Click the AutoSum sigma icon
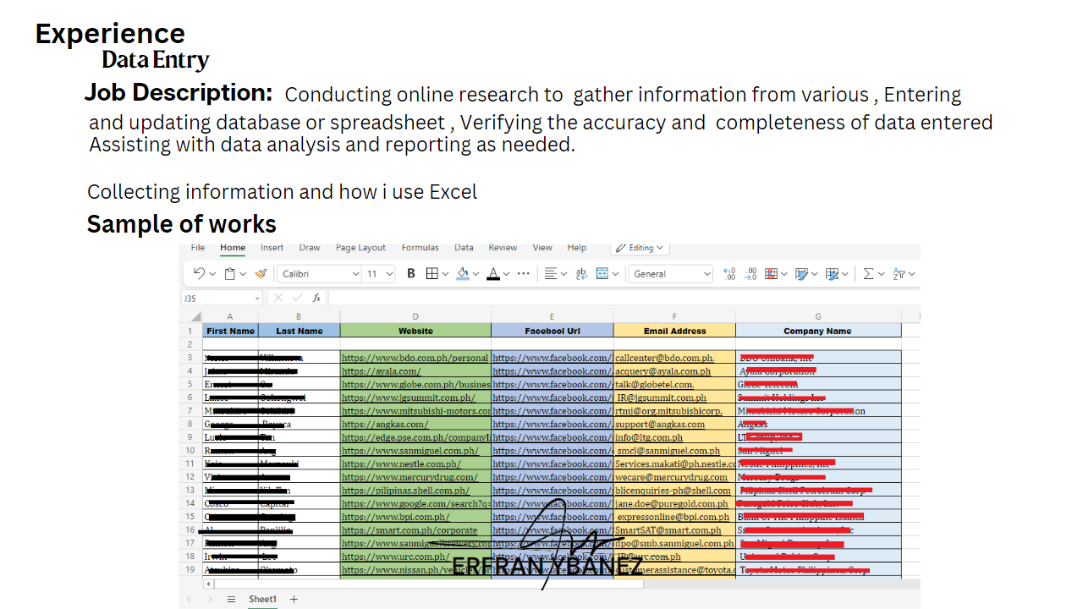Viewport: 1083px width, 609px height. (868, 273)
